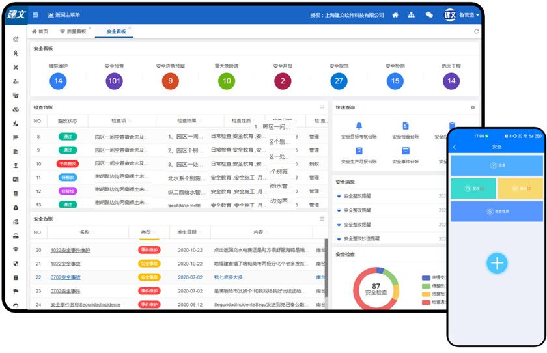
Task: Click the 安全目标考核台账 bell icon
Action: click(x=359, y=126)
